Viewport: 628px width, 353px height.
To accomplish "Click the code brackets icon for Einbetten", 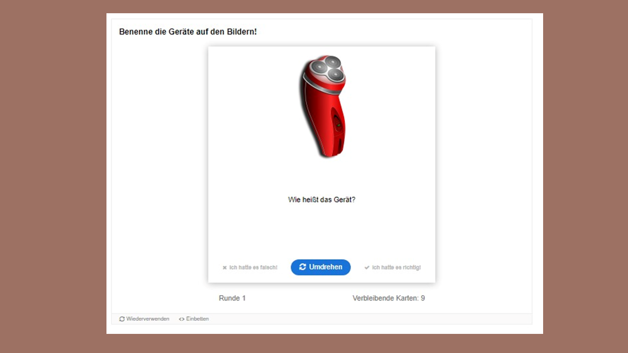I will 182,319.
